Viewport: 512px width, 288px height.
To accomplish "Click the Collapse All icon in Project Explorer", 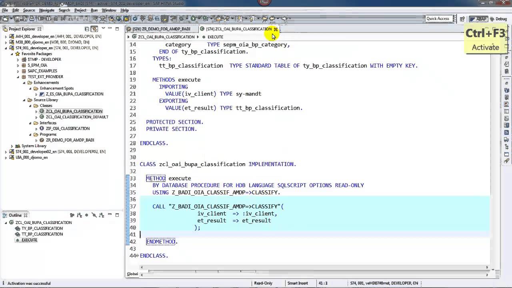I will click(x=87, y=29).
